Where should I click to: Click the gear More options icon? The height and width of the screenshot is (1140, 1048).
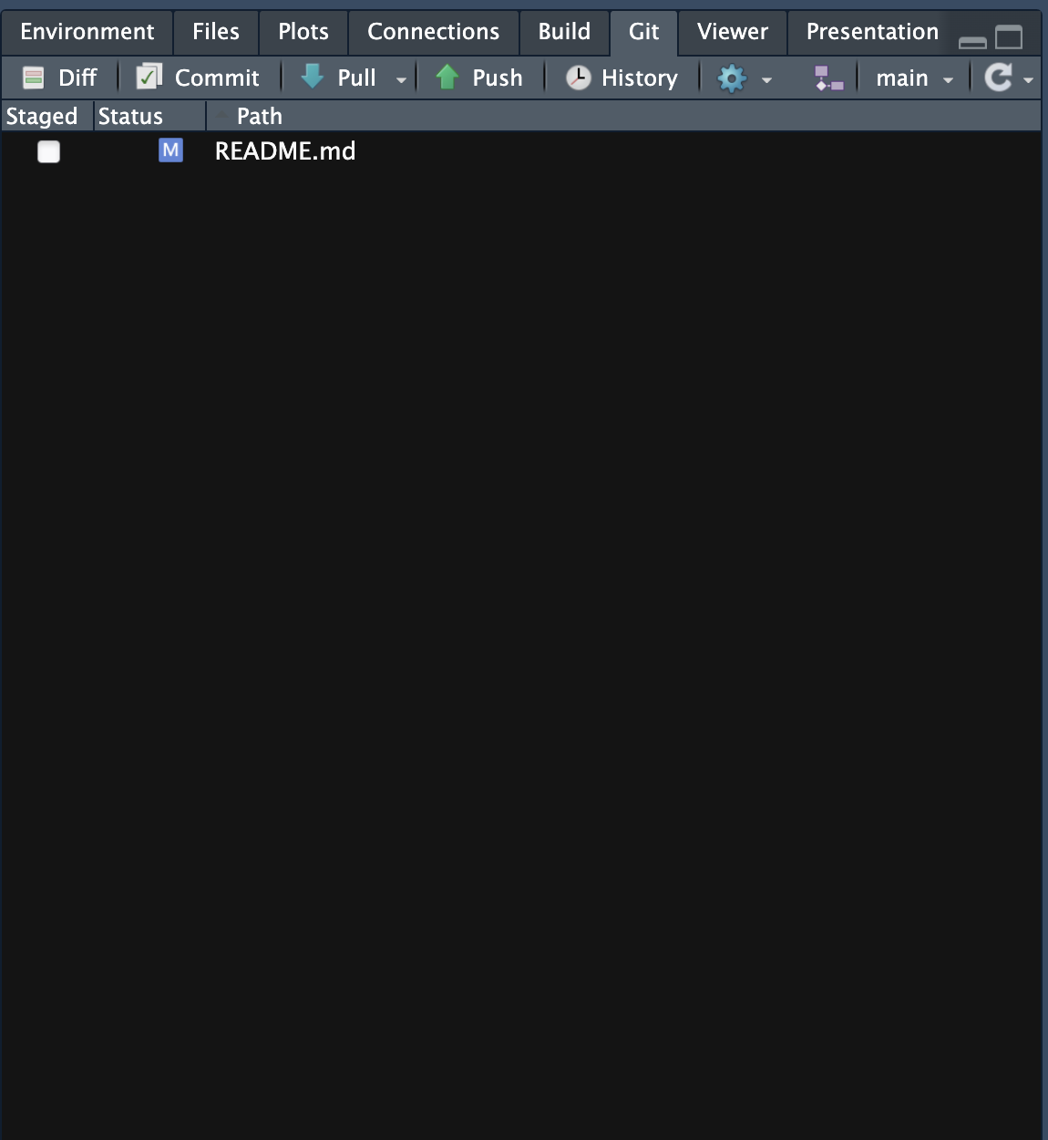tap(731, 78)
